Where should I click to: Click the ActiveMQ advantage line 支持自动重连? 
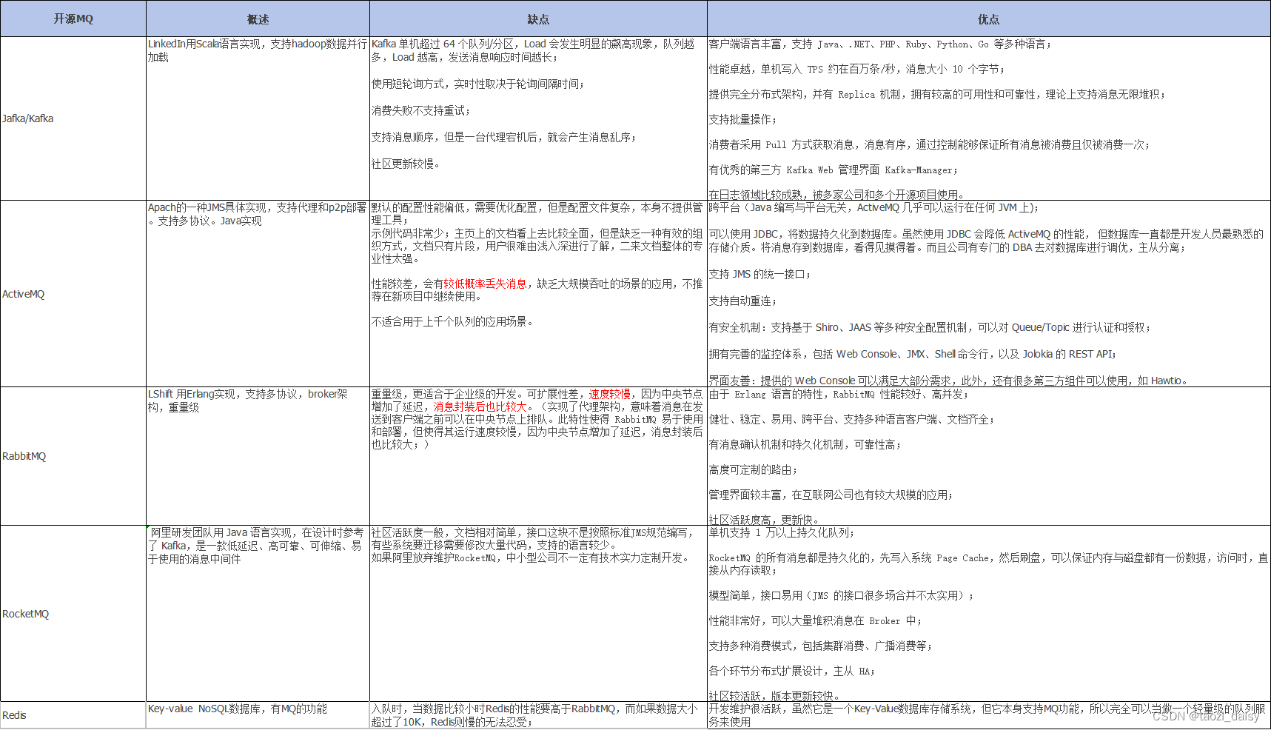click(x=742, y=301)
